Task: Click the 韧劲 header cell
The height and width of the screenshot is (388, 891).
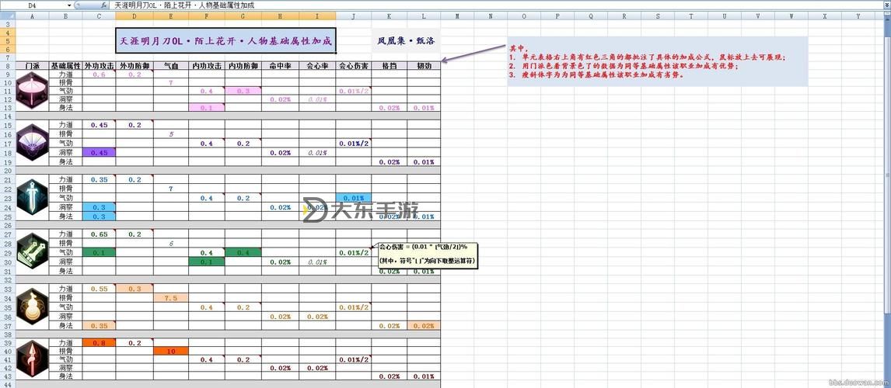Action: [x=424, y=66]
